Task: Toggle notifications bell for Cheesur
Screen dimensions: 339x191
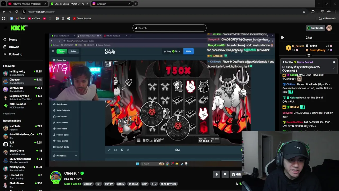Action: tap(217, 174)
